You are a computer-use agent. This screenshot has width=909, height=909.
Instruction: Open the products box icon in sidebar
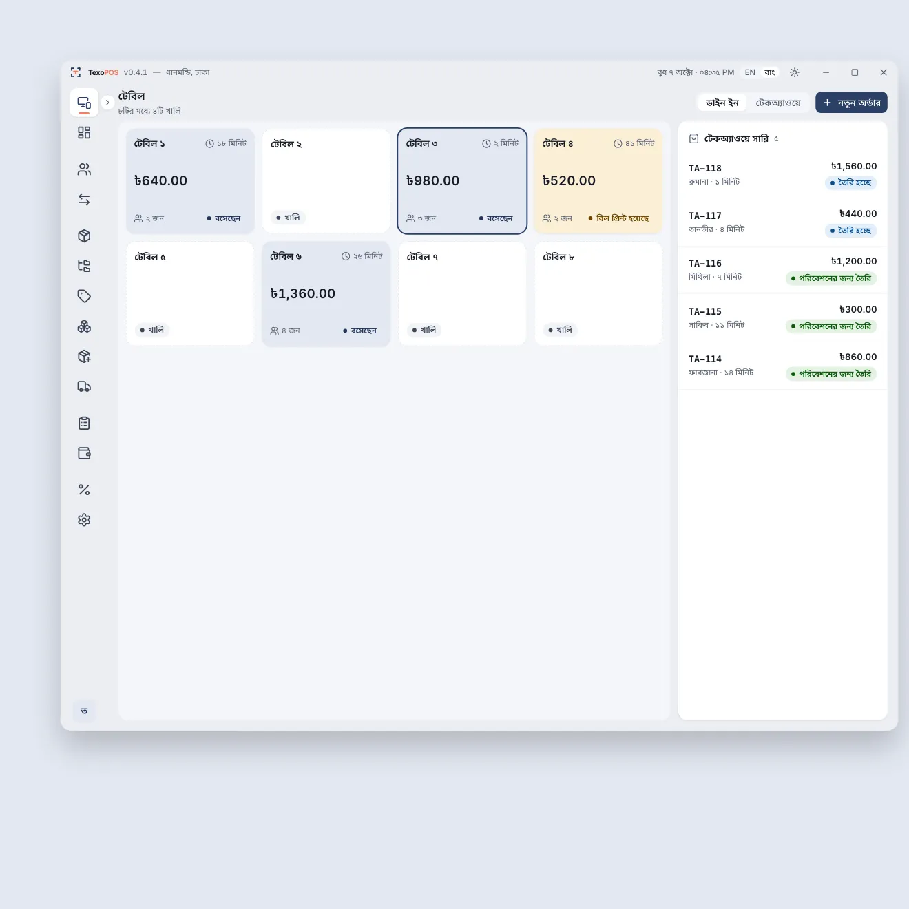(84, 236)
